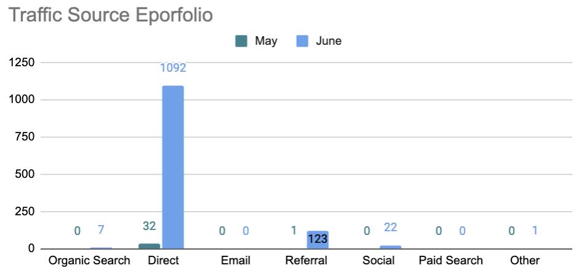Select the Organic Search axis label
The height and width of the screenshot is (276, 579).
(x=90, y=261)
